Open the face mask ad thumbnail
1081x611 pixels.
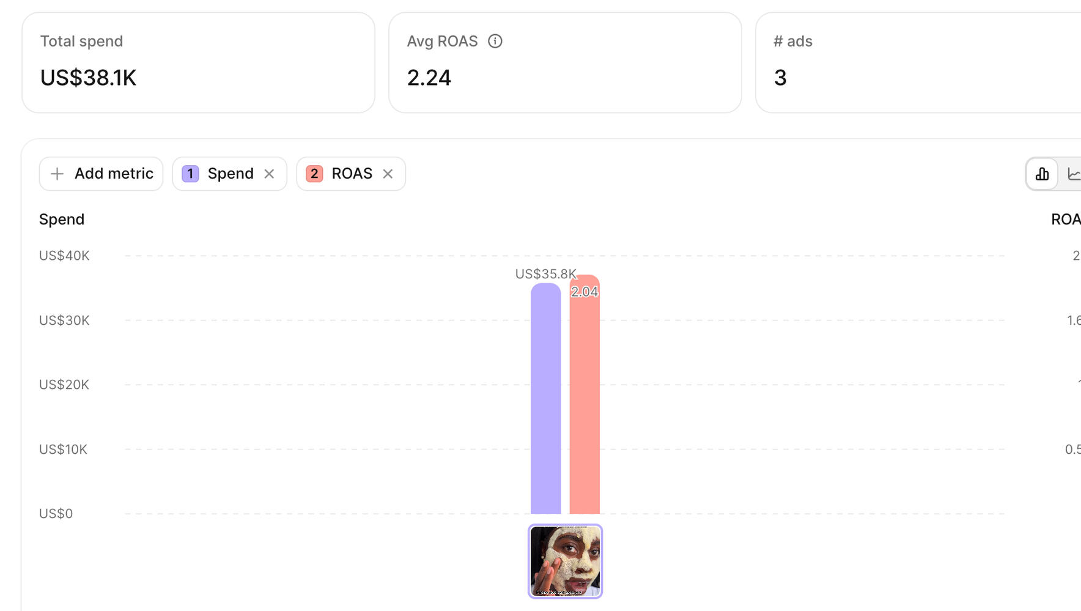click(x=565, y=561)
